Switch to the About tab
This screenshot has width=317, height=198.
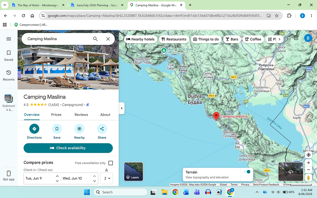pyautogui.click(x=105, y=115)
